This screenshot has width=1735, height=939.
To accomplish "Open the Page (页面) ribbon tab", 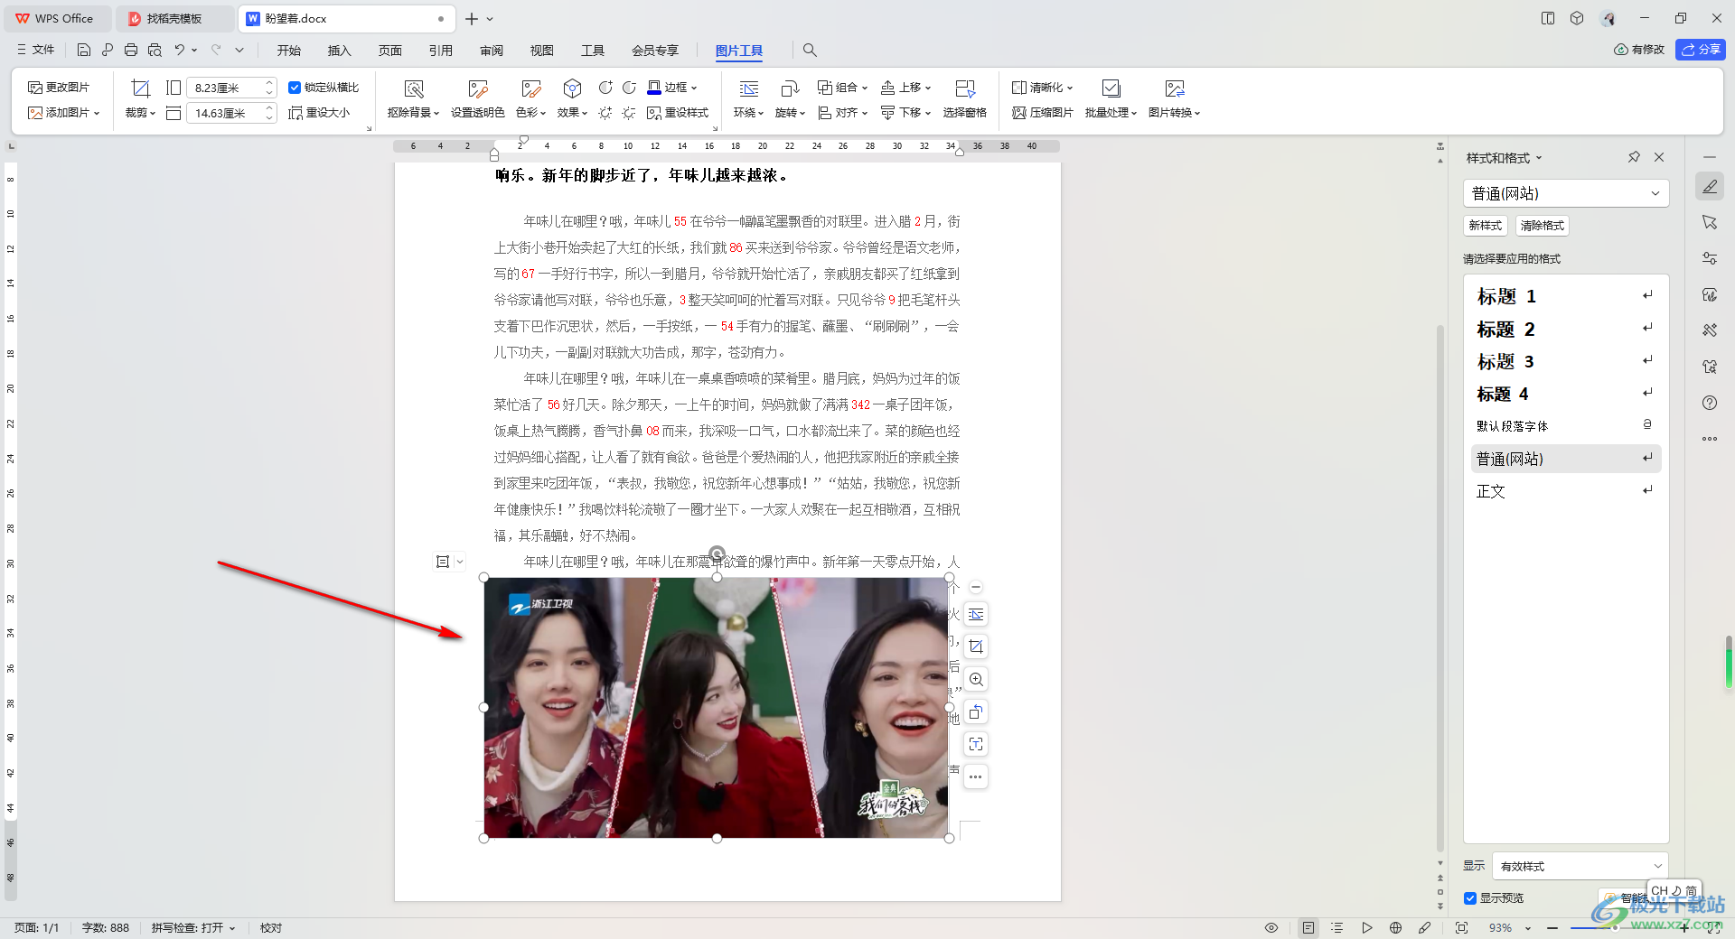I will point(390,51).
